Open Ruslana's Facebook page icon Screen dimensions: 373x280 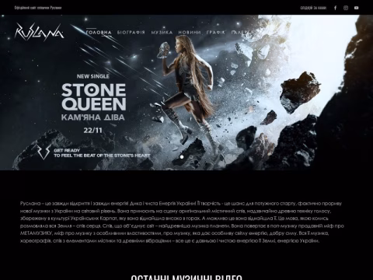(335, 8)
